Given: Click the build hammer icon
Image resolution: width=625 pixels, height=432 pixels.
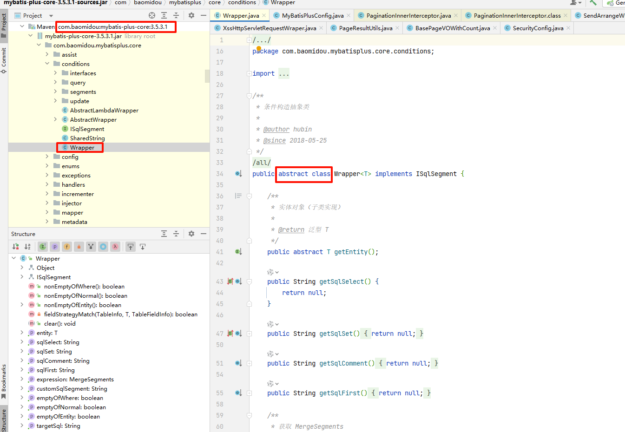Looking at the screenshot, I should pyautogui.click(x=593, y=2).
